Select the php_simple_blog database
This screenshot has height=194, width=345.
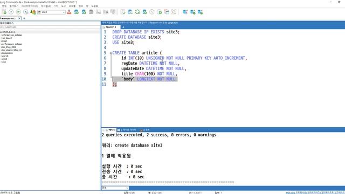[11, 50]
